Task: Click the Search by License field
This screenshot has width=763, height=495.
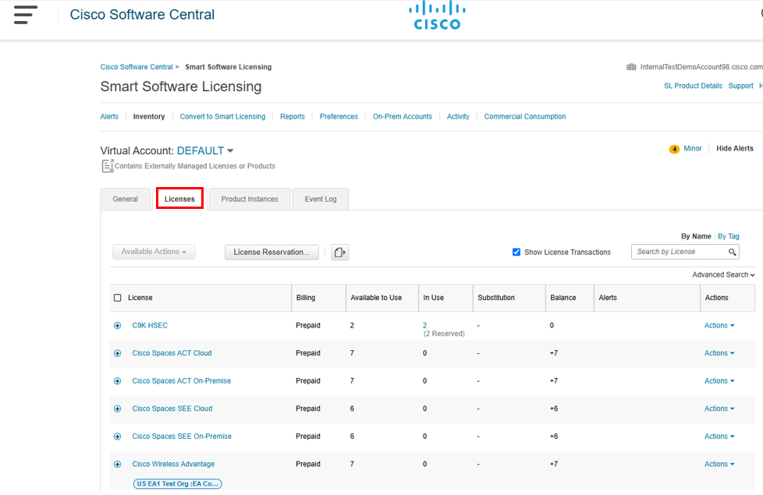Action: click(x=685, y=251)
